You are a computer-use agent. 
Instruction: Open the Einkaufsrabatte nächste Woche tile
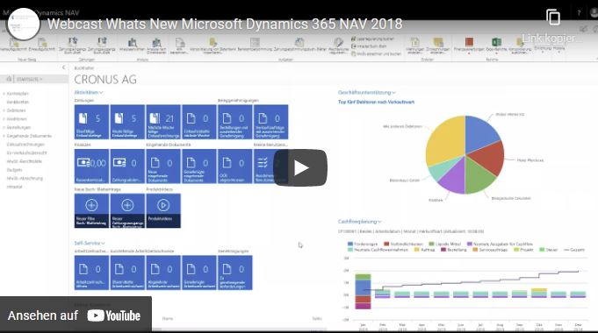click(199, 122)
